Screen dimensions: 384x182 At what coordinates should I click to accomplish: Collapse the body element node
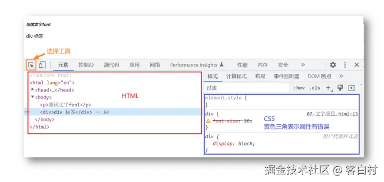pyautogui.click(x=33, y=97)
